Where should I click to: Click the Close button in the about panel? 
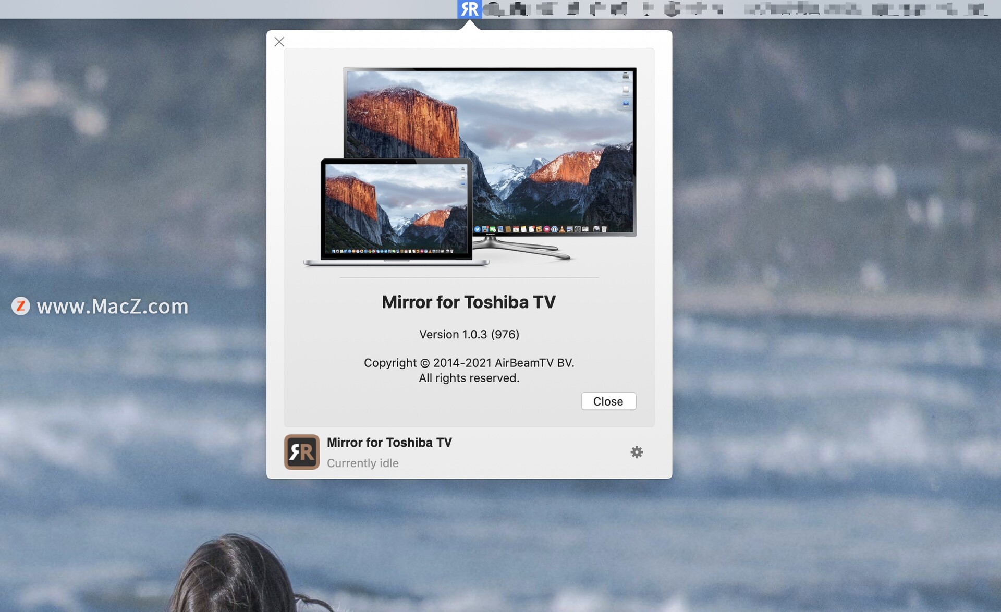pos(608,401)
